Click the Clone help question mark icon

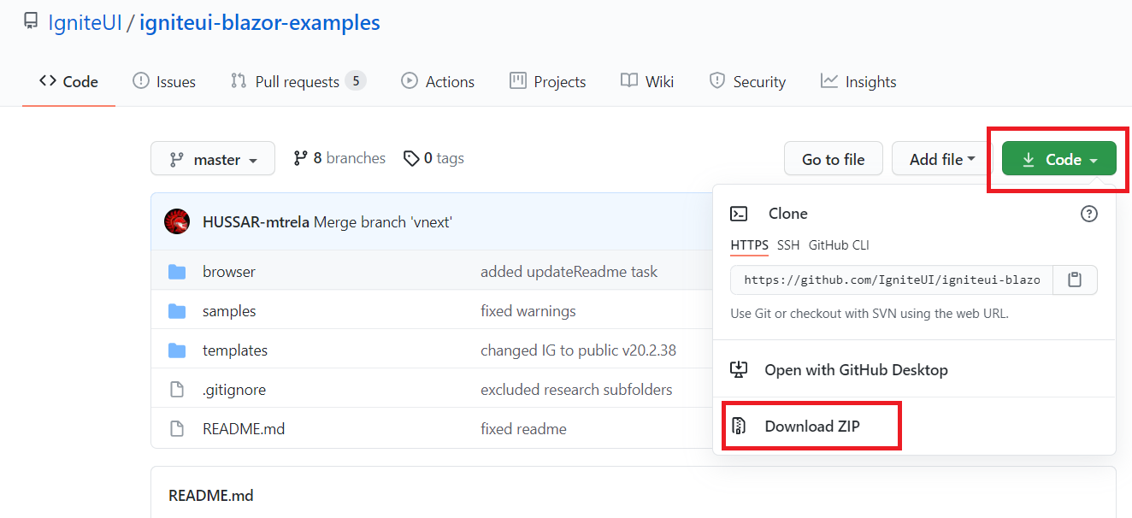pos(1088,214)
